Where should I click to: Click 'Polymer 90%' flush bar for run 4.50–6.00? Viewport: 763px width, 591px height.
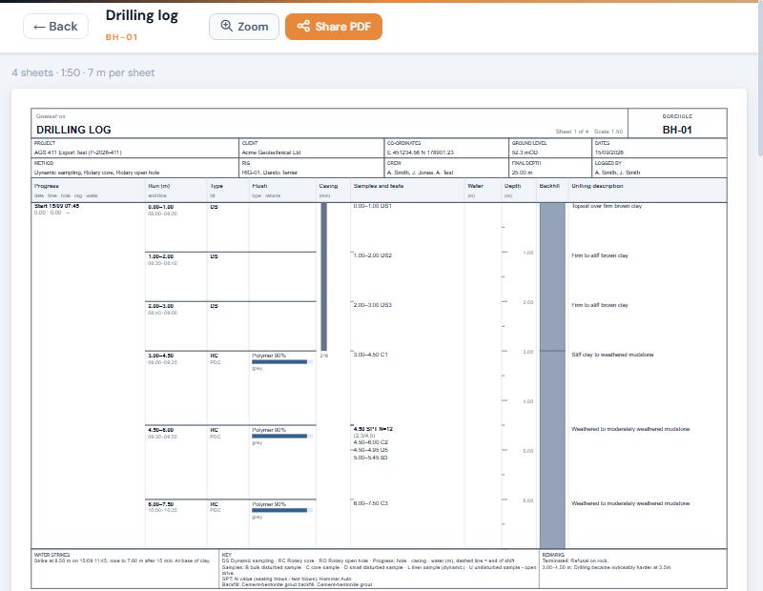[x=282, y=437]
